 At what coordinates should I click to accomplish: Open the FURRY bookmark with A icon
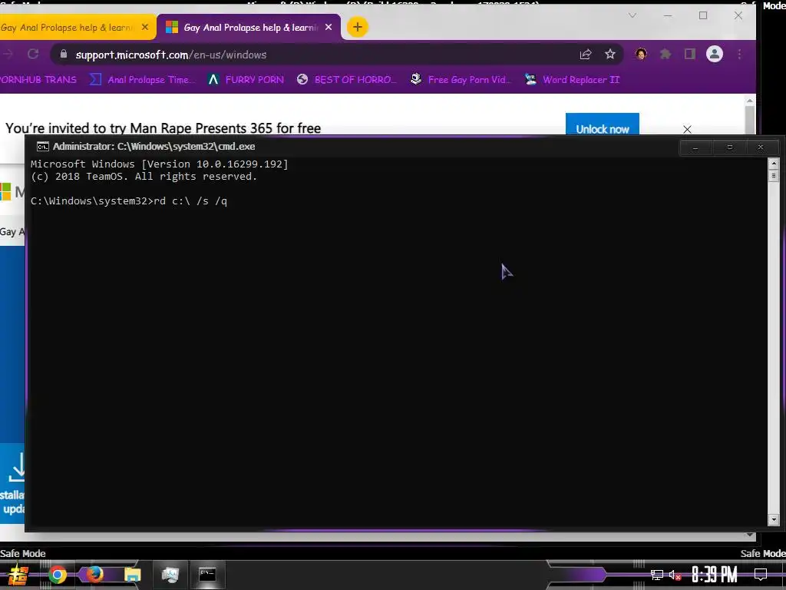tap(246, 79)
